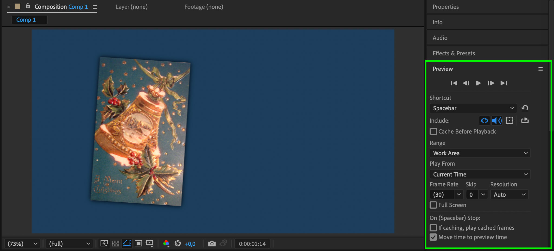Toggle including video in preview

(484, 121)
